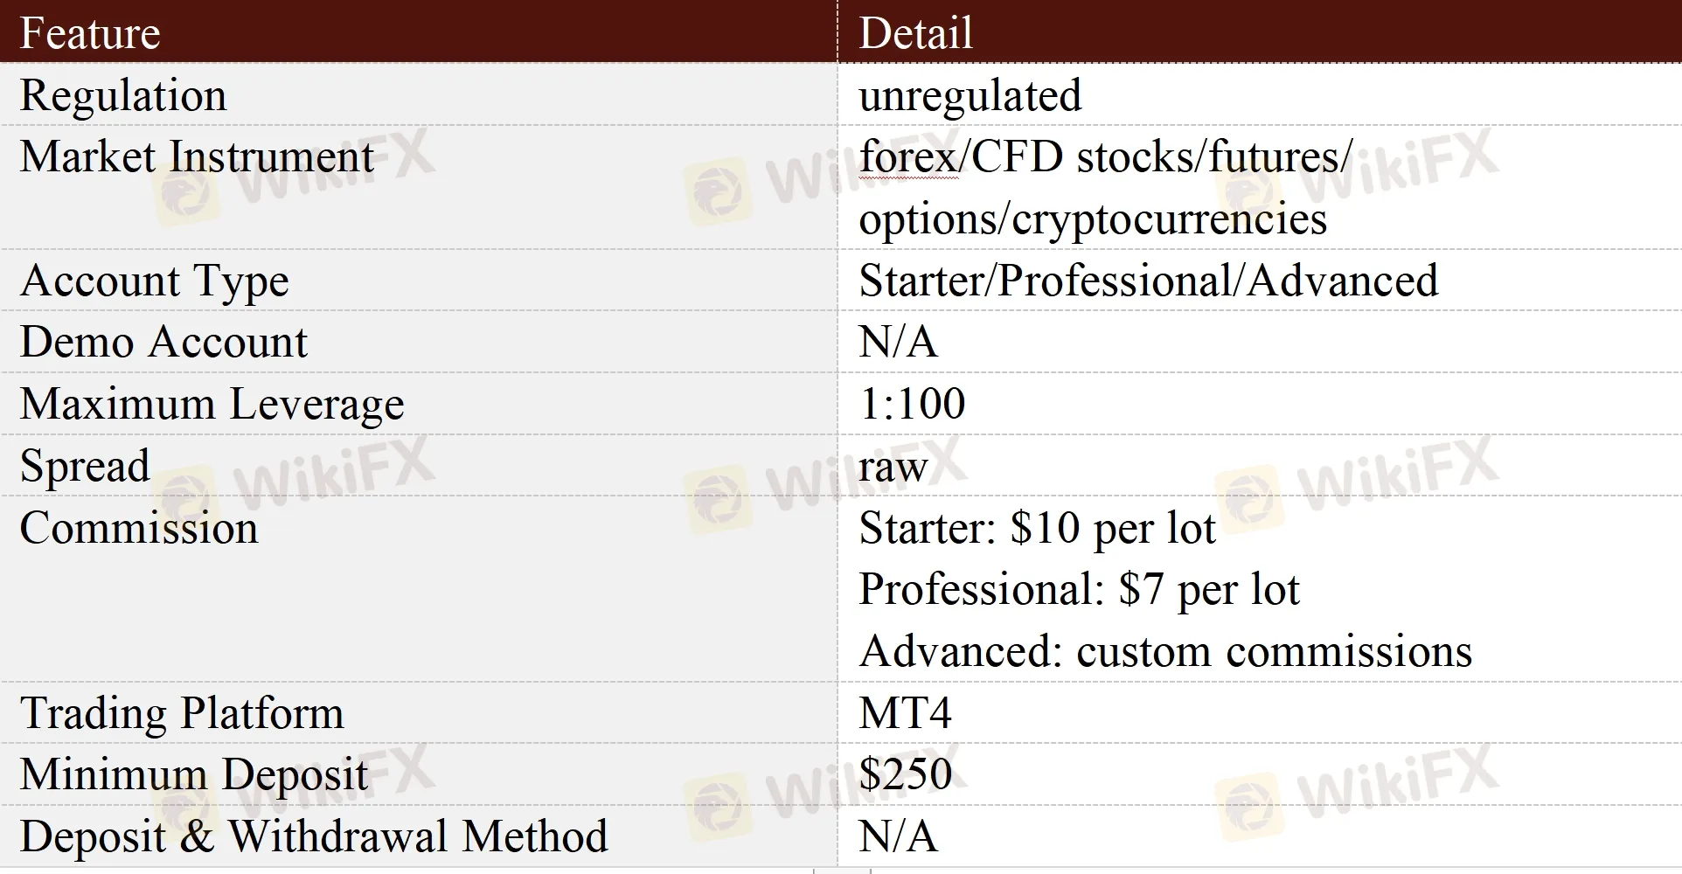Select the "Deposit & Withdrawal Method" label
Screen dimensions: 1682x874
(x=313, y=836)
